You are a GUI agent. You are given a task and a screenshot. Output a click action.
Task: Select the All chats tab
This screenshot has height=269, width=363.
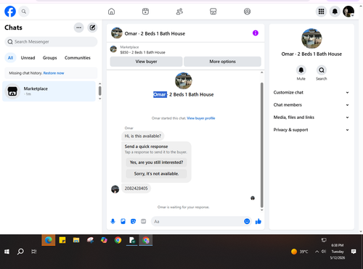pos(10,58)
